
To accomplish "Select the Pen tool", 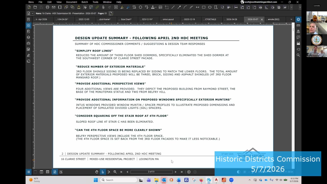I will [128, 7].
